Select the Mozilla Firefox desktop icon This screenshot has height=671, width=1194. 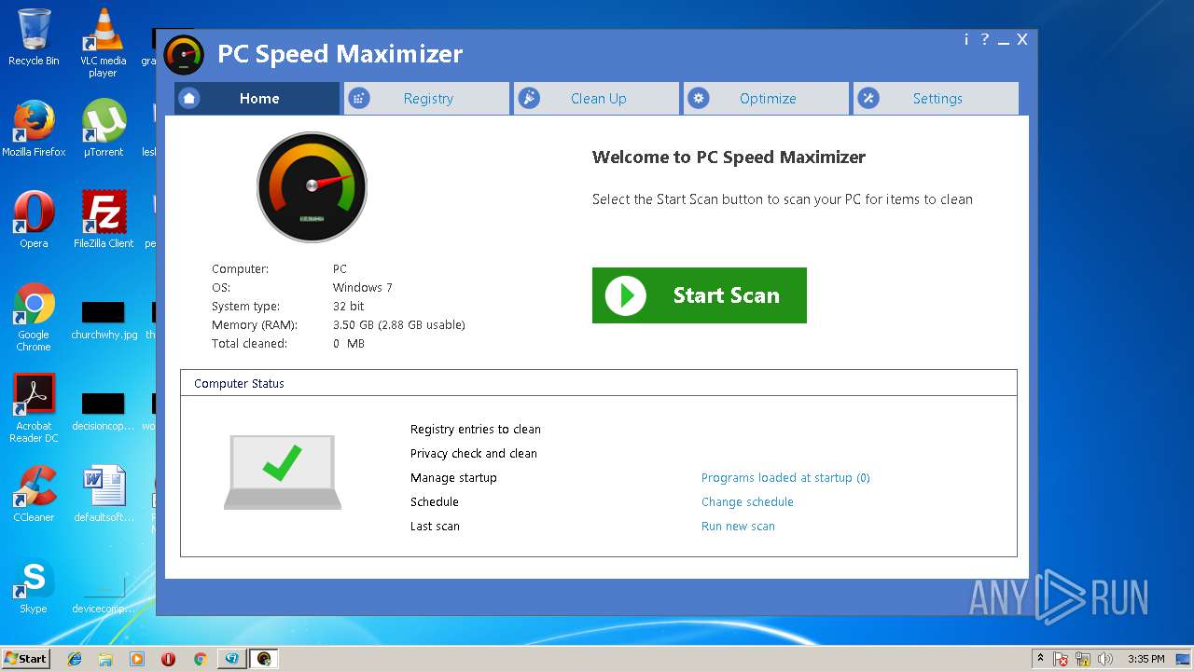pyautogui.click(x=34, y=129)
